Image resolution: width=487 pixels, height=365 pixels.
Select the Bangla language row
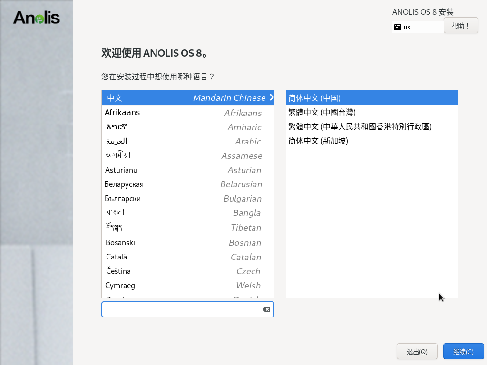click(x=187, y=212)
